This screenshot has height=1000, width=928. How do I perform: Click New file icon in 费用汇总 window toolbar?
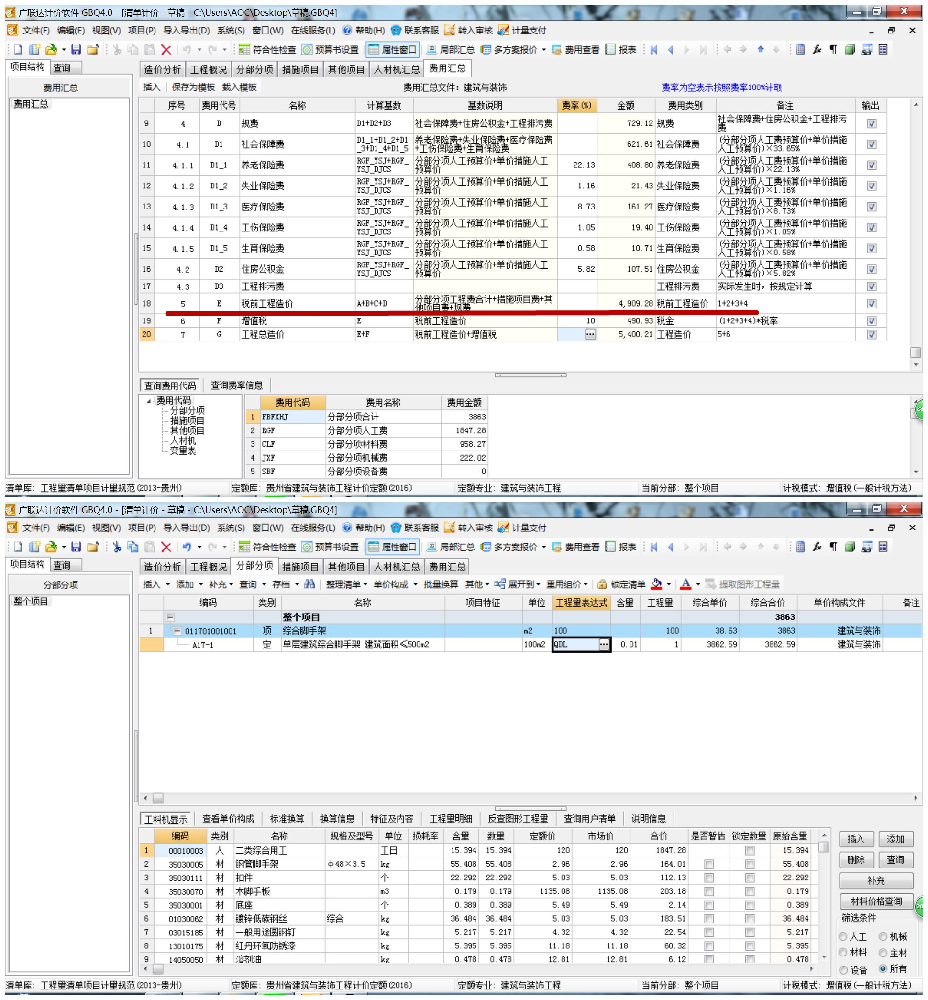tap(18, 49)
